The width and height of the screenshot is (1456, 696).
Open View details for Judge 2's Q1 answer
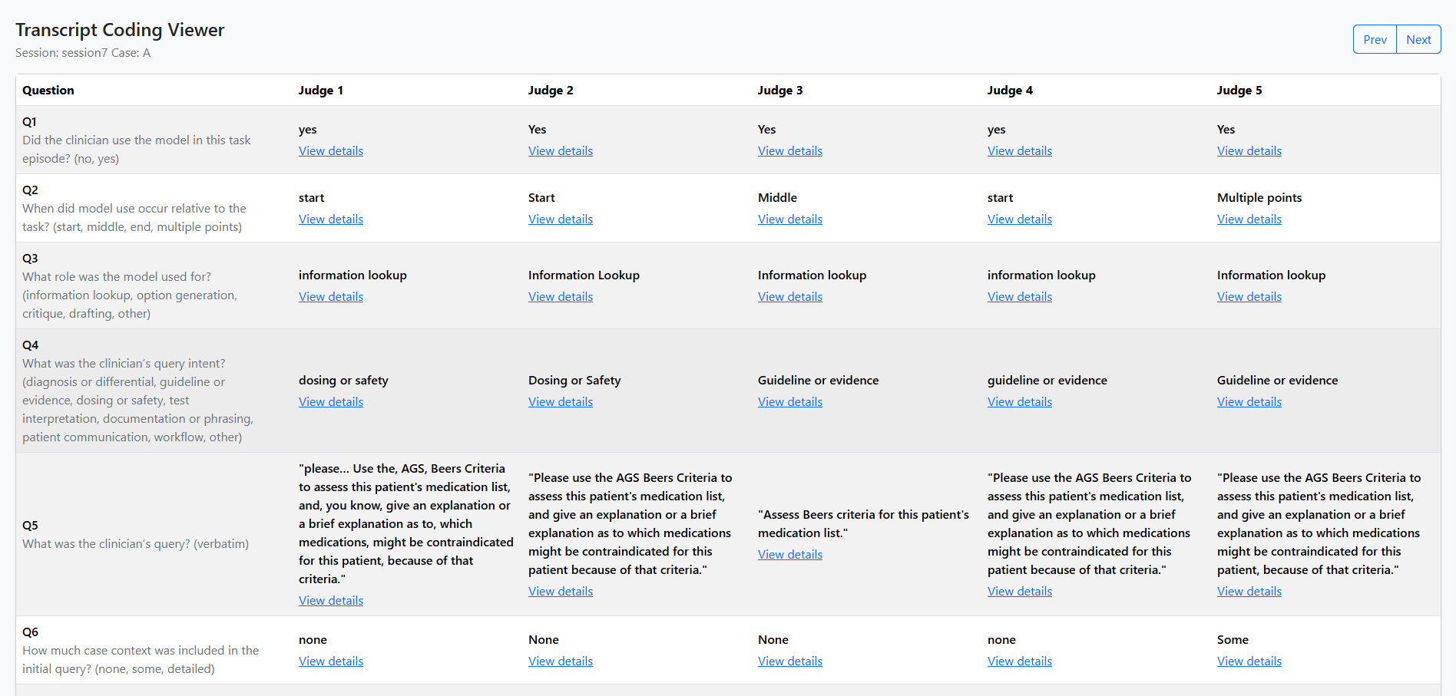(x=560, y=150)
